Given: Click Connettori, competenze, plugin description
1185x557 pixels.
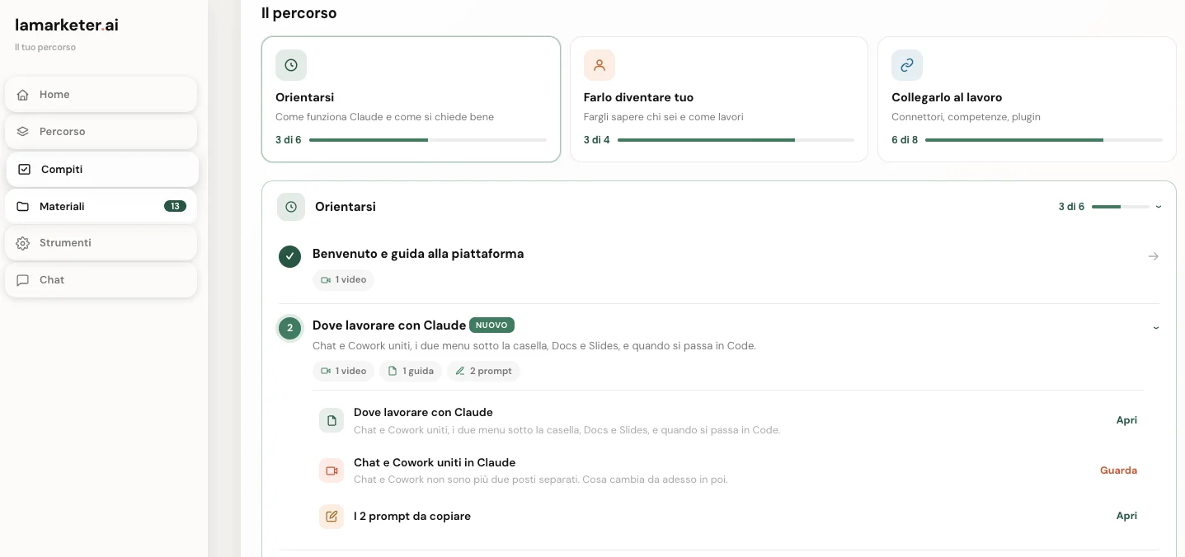Looking at the screenshot, I should tap(966, 117).
